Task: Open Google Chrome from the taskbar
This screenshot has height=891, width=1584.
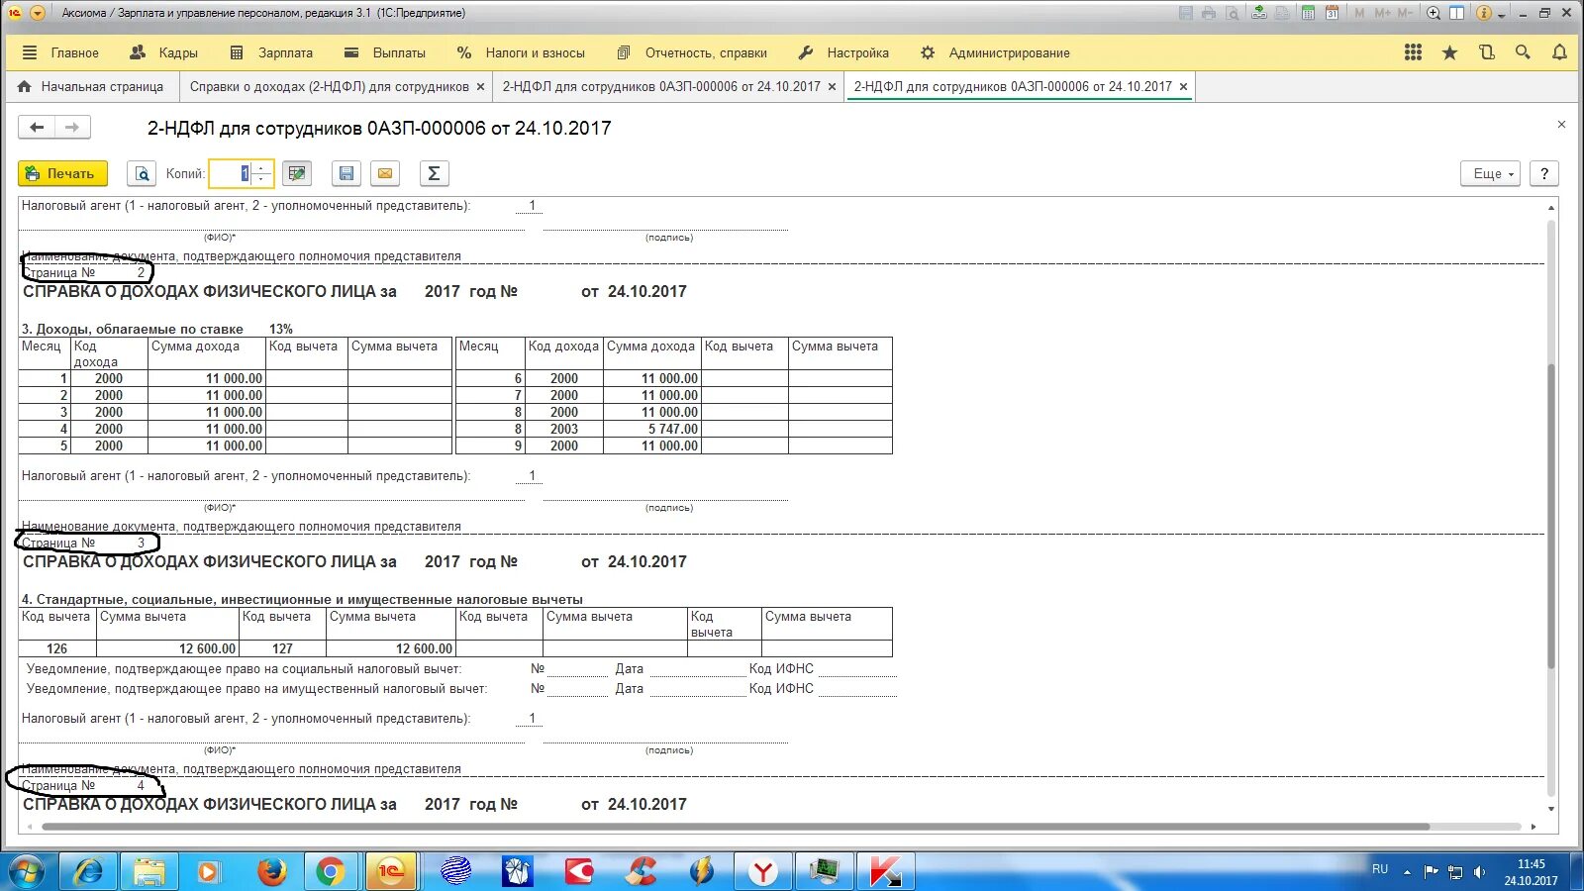Action: click(331, 871)
